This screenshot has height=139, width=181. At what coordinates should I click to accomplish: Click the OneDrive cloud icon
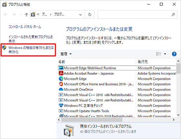click(x=61, y=89)
